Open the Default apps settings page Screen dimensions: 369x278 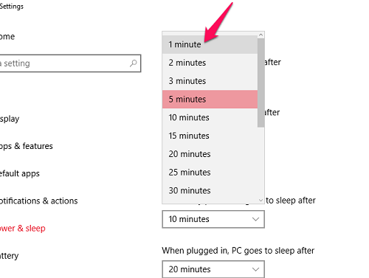point(20,173)
